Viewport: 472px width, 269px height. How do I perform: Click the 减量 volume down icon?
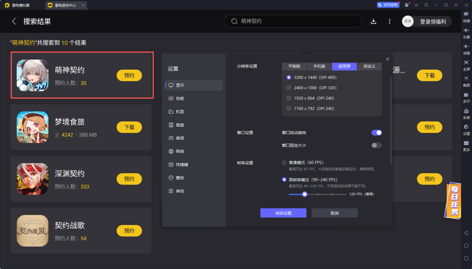coord(466,46)
